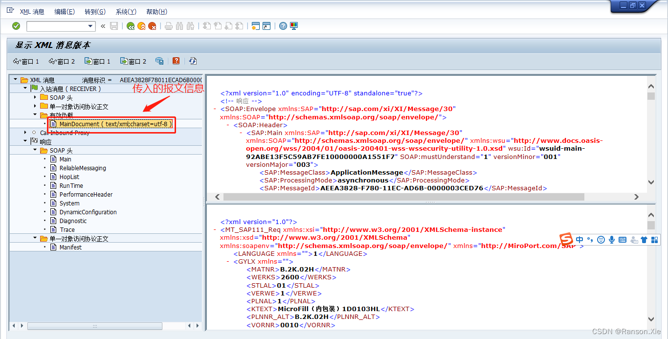Toggle Chinese/English input with the 中 icon

point(579,239)
